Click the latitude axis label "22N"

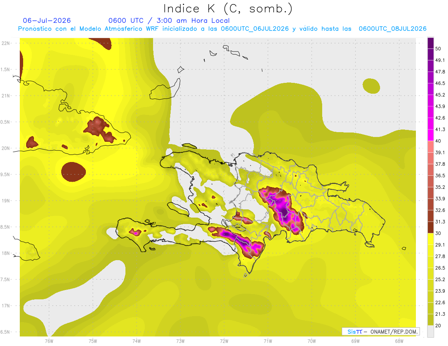point(6,43)
